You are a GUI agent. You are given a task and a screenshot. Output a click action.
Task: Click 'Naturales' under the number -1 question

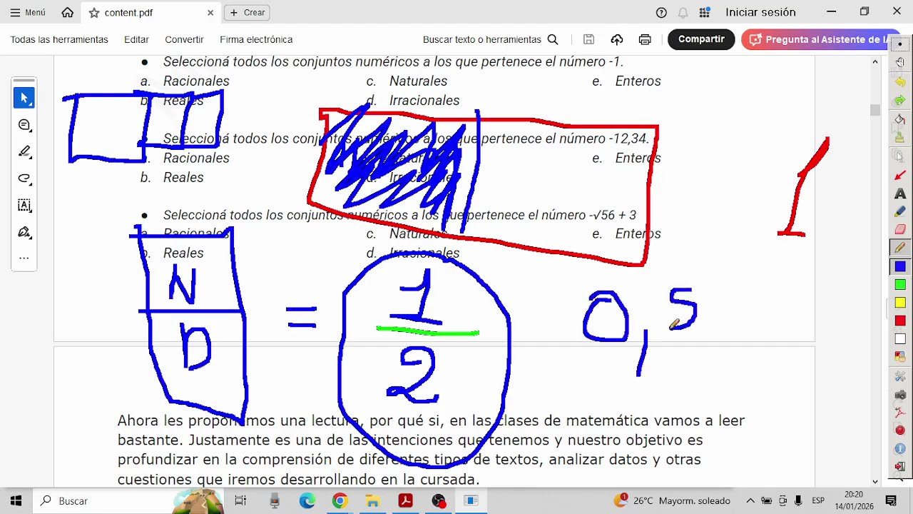coord(418,81)
